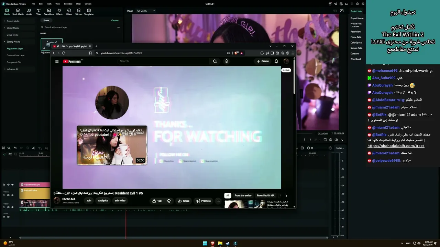Open Filmora View menu

pos(57,4)
